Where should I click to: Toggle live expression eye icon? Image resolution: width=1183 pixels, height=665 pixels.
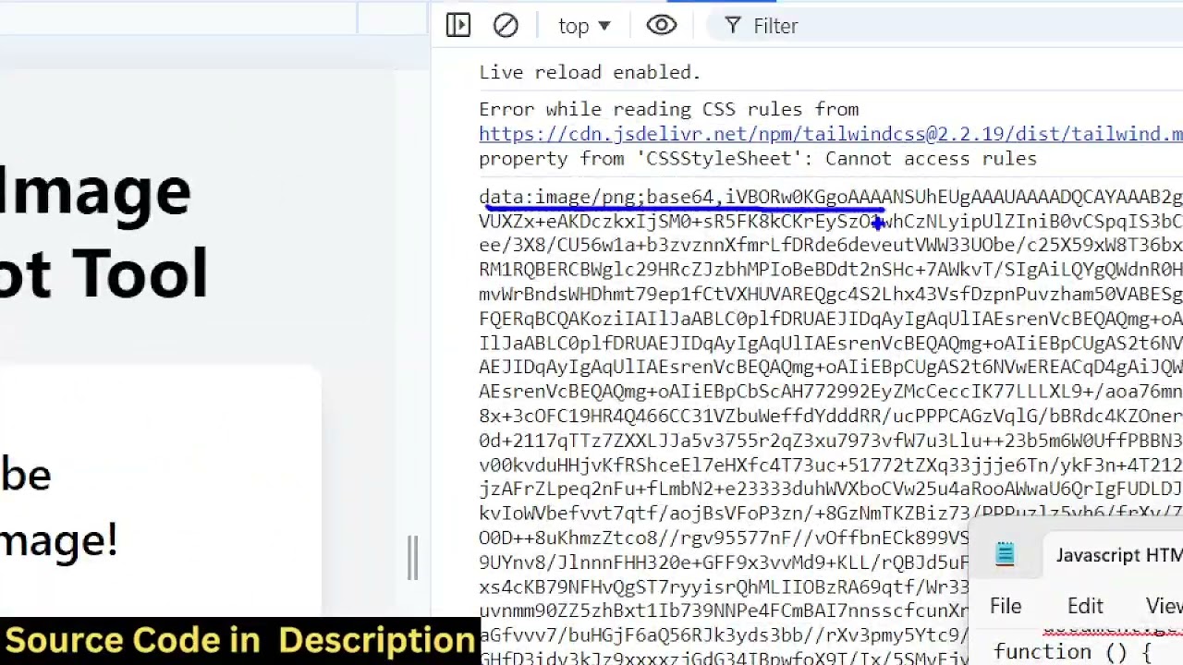pos(662,26)
